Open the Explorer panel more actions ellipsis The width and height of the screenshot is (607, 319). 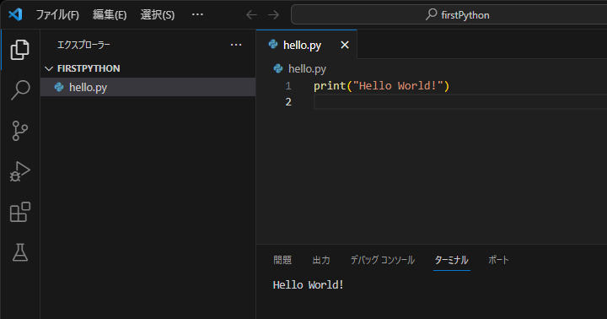coord(236,45)
